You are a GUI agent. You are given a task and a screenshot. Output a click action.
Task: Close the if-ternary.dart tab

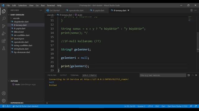128,10
